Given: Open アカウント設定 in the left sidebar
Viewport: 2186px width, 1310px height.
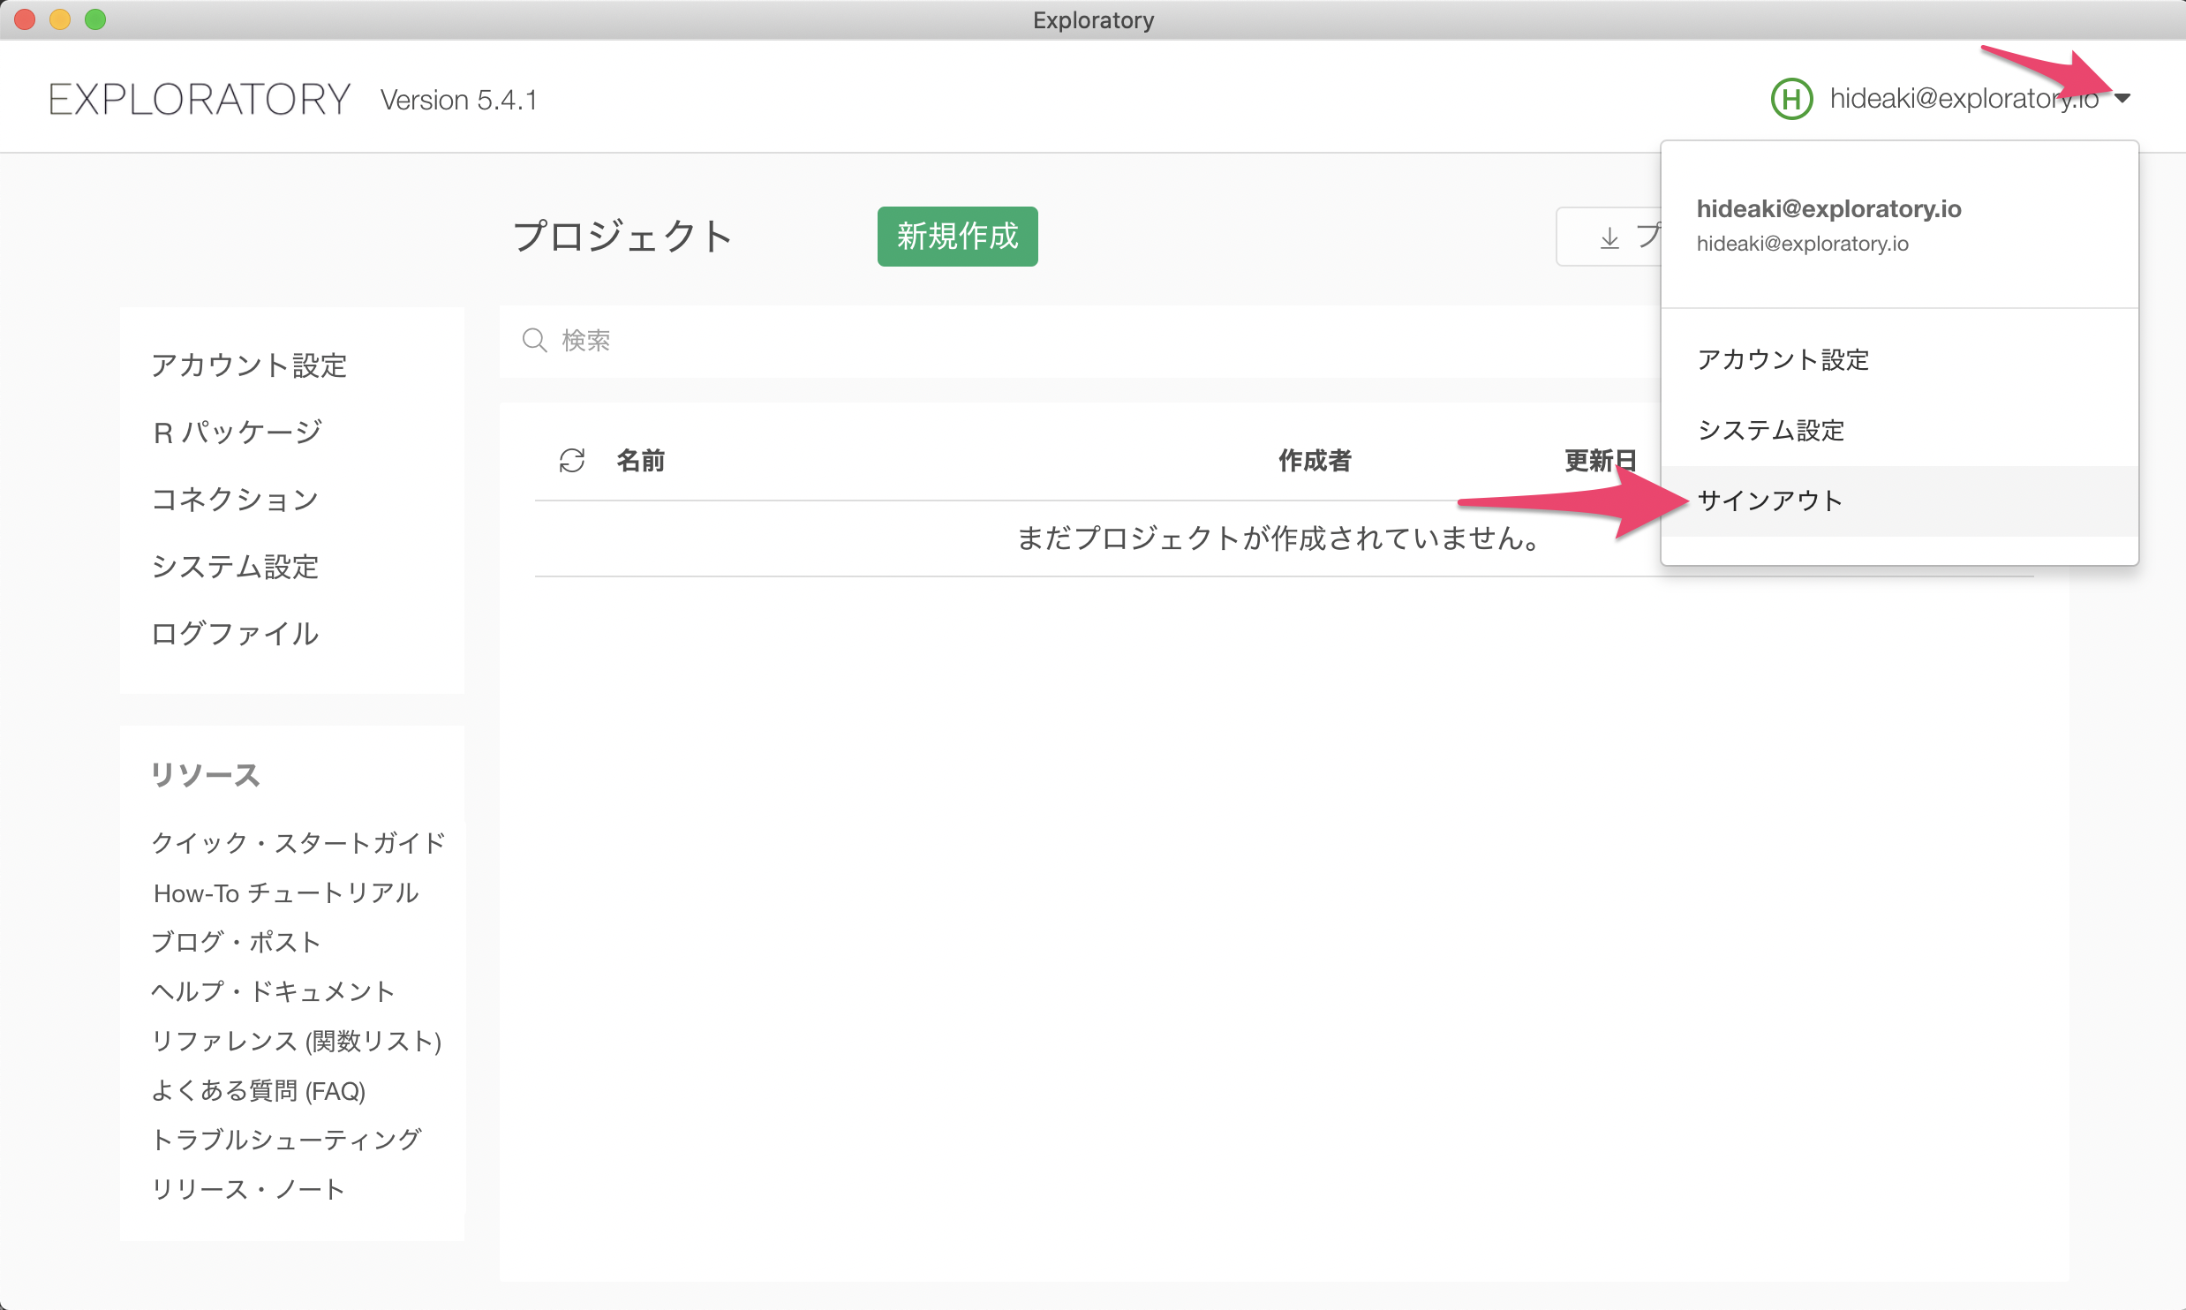Looking at the screenshot, I should point(249,365).
